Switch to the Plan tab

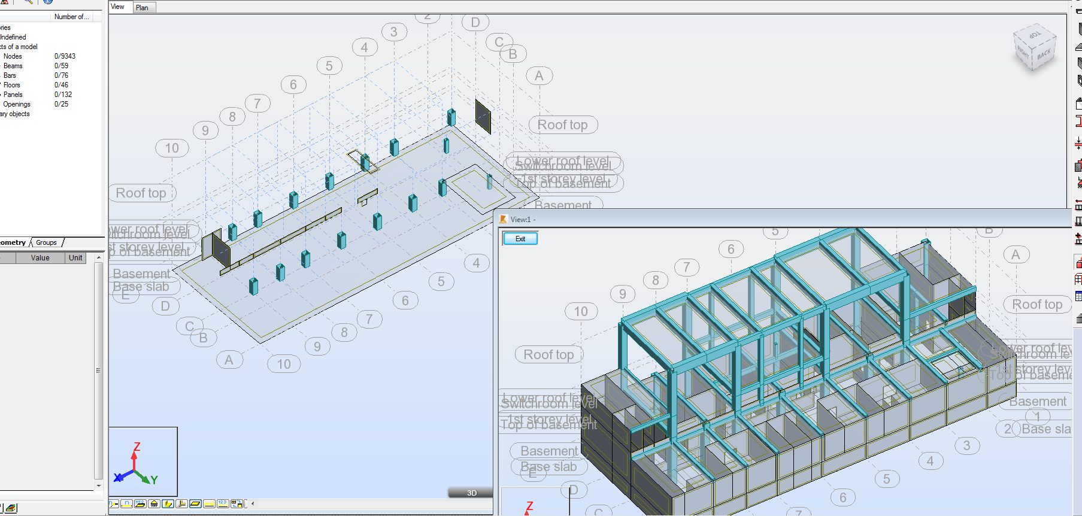coord(142,8)
